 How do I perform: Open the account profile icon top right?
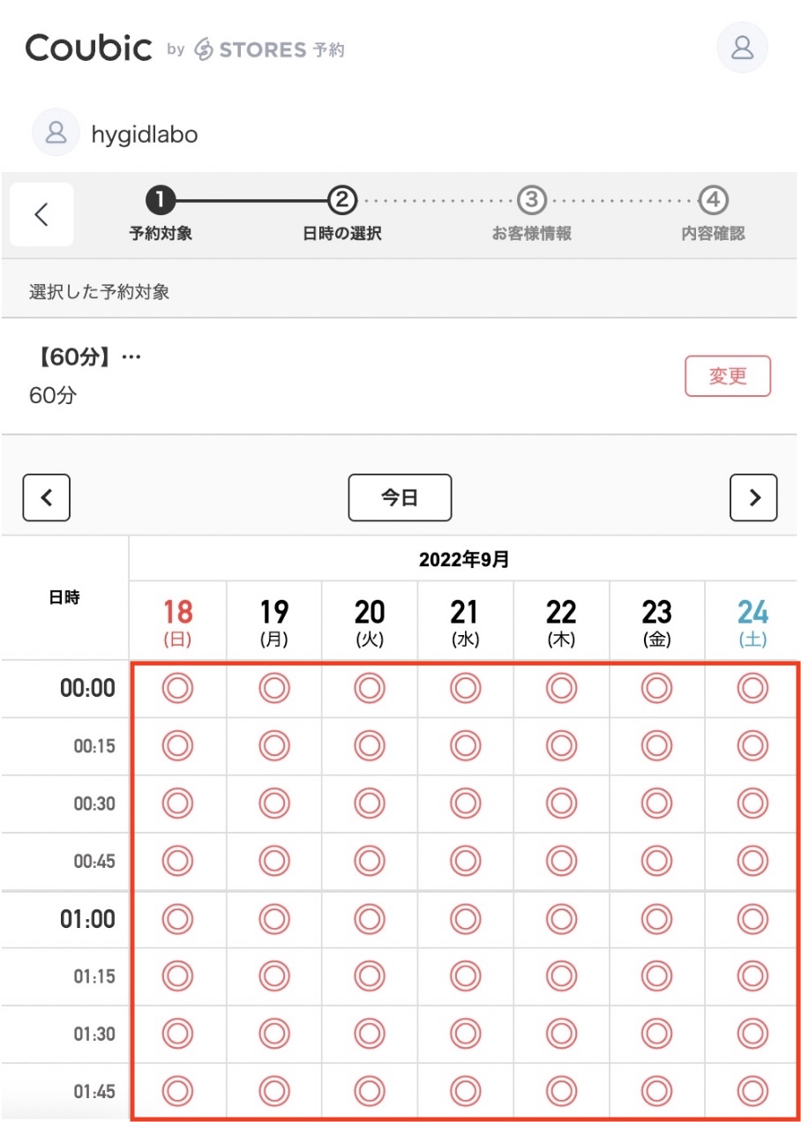click(742, 48)
